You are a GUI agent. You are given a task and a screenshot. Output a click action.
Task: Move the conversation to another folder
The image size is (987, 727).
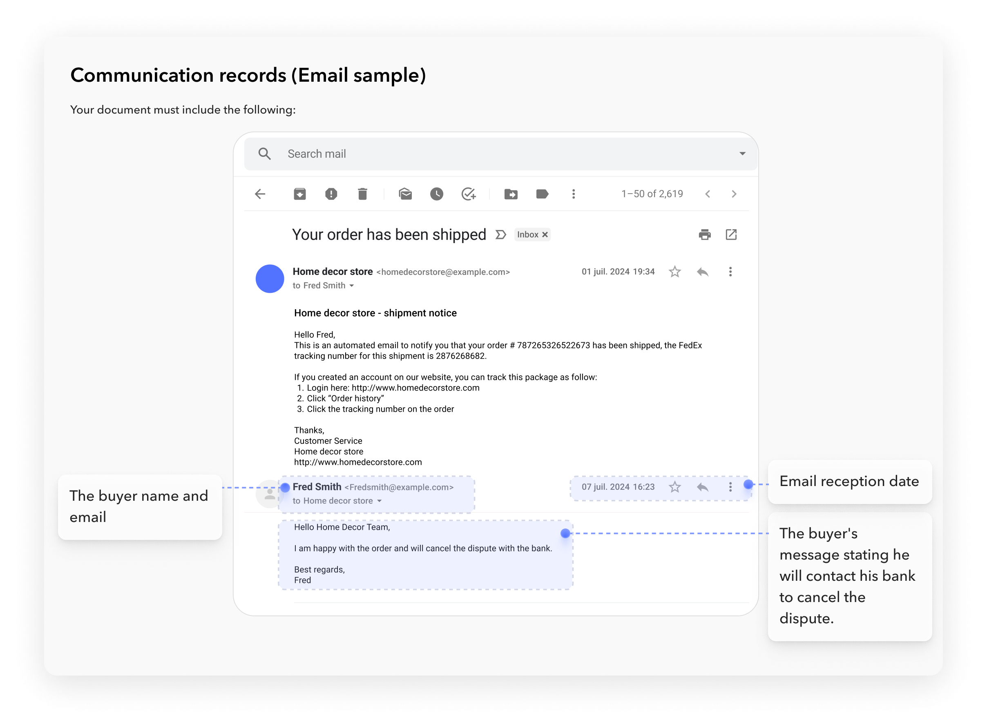point(511,194)
